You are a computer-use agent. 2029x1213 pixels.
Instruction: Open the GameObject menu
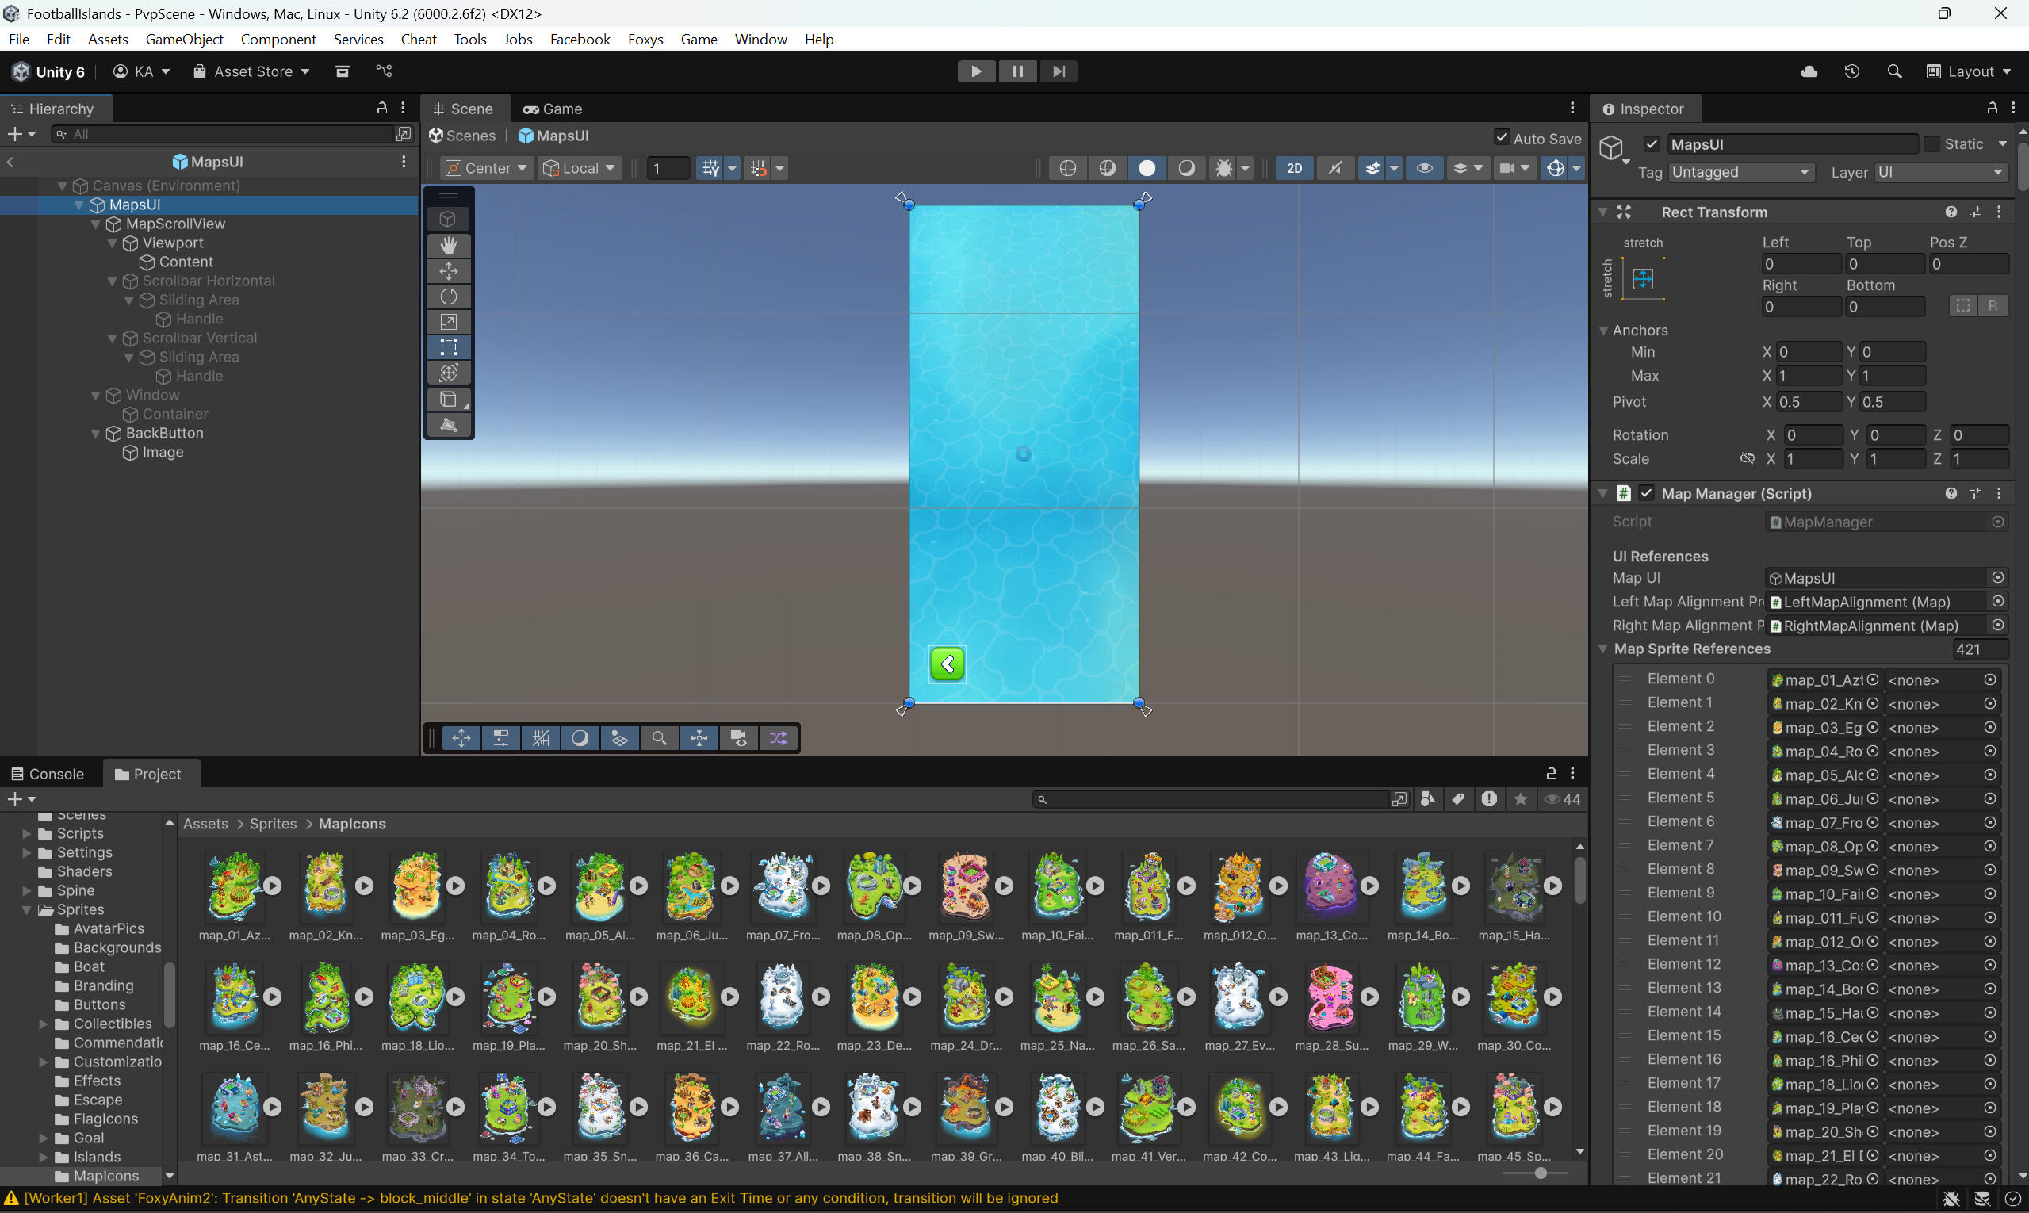(x=184, y=39)
